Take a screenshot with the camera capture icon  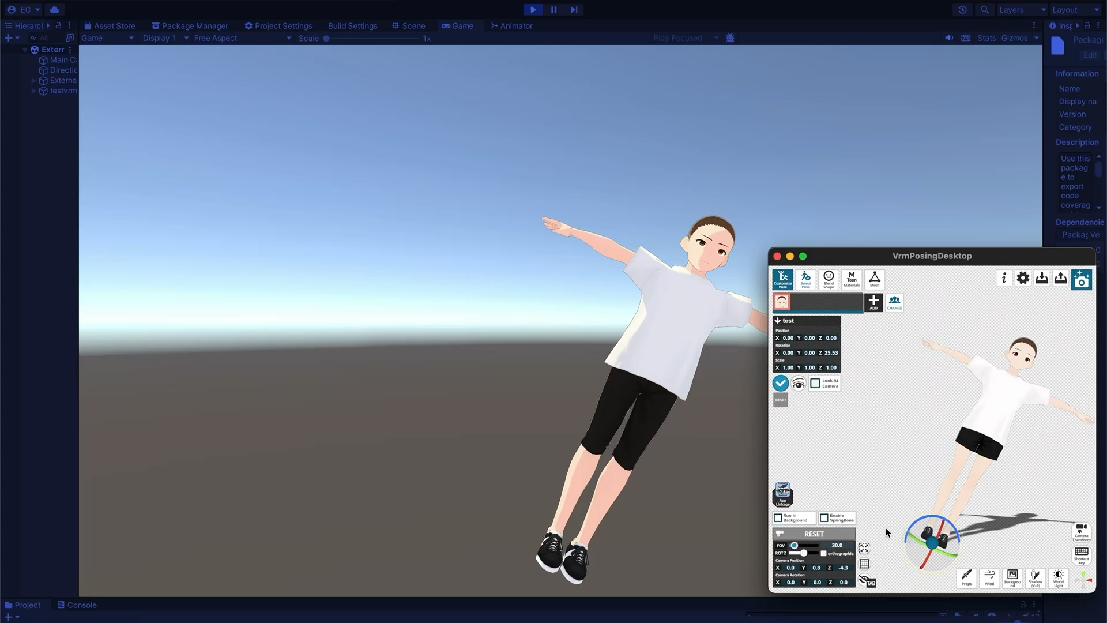[1081, 279]
